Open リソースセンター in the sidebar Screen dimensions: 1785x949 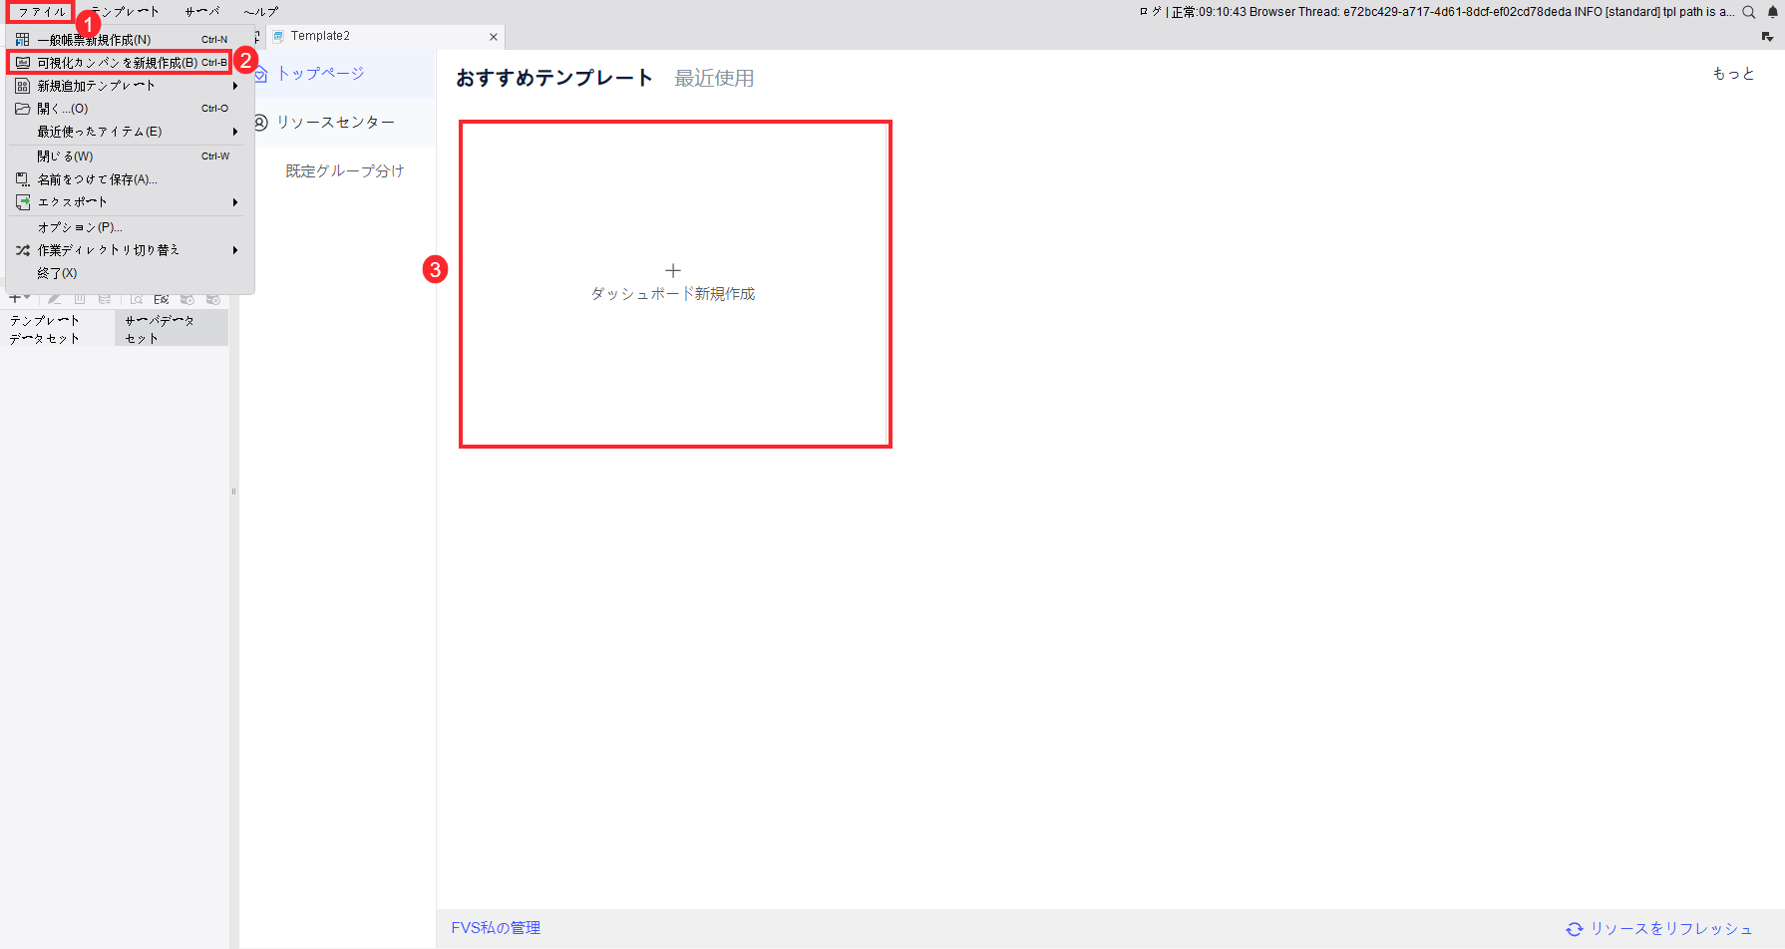337,123
